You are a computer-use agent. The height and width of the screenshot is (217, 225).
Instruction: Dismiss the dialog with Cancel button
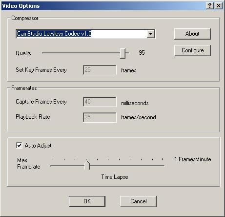138,201
